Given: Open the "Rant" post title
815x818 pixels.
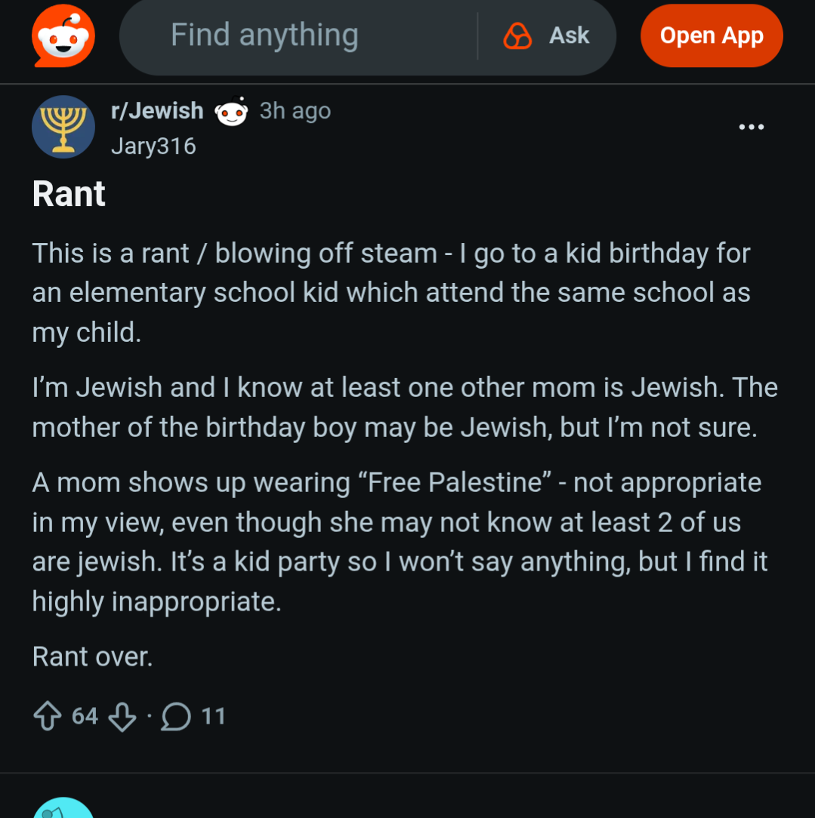Looking at the screenshot, I should (x=69, y=194).
